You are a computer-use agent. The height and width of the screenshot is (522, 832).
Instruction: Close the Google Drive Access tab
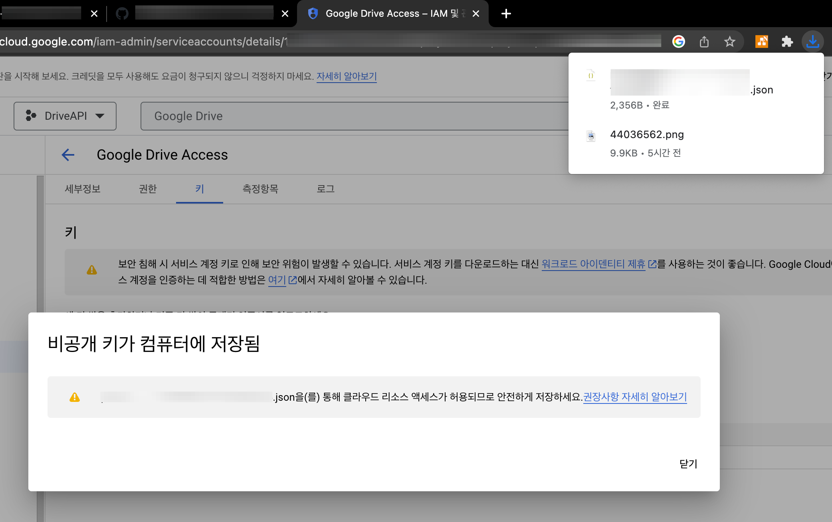click(x=476, y=14)
